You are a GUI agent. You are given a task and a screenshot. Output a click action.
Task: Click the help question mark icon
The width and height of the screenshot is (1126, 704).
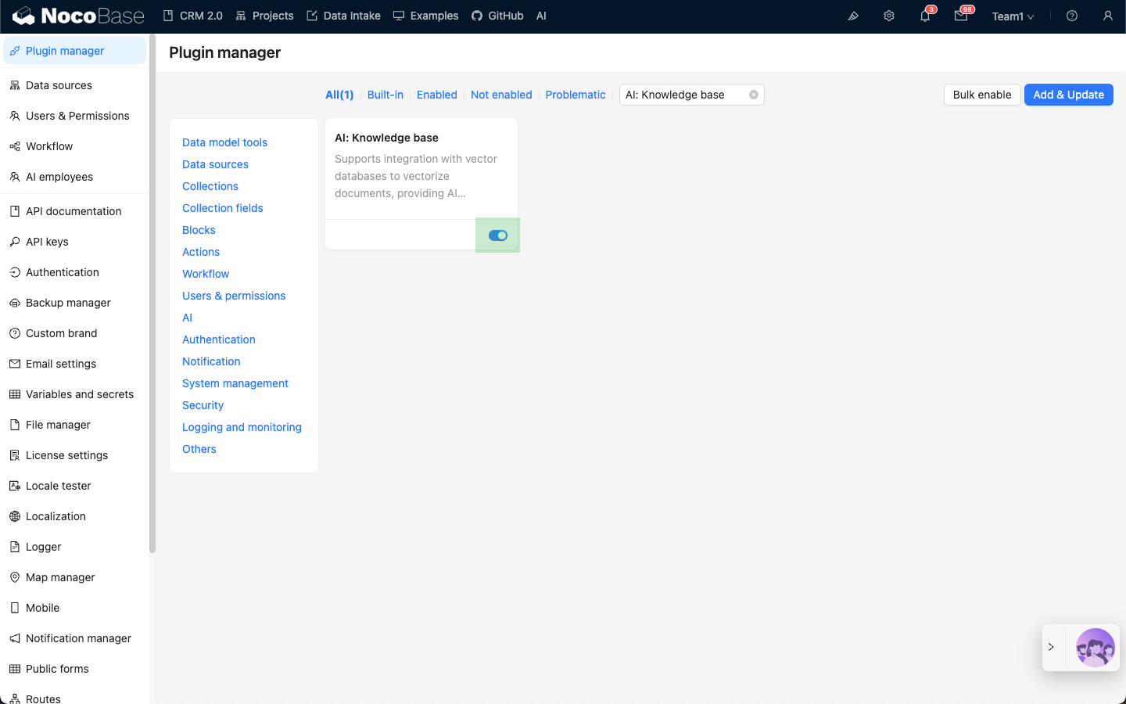pos(1072,16)
